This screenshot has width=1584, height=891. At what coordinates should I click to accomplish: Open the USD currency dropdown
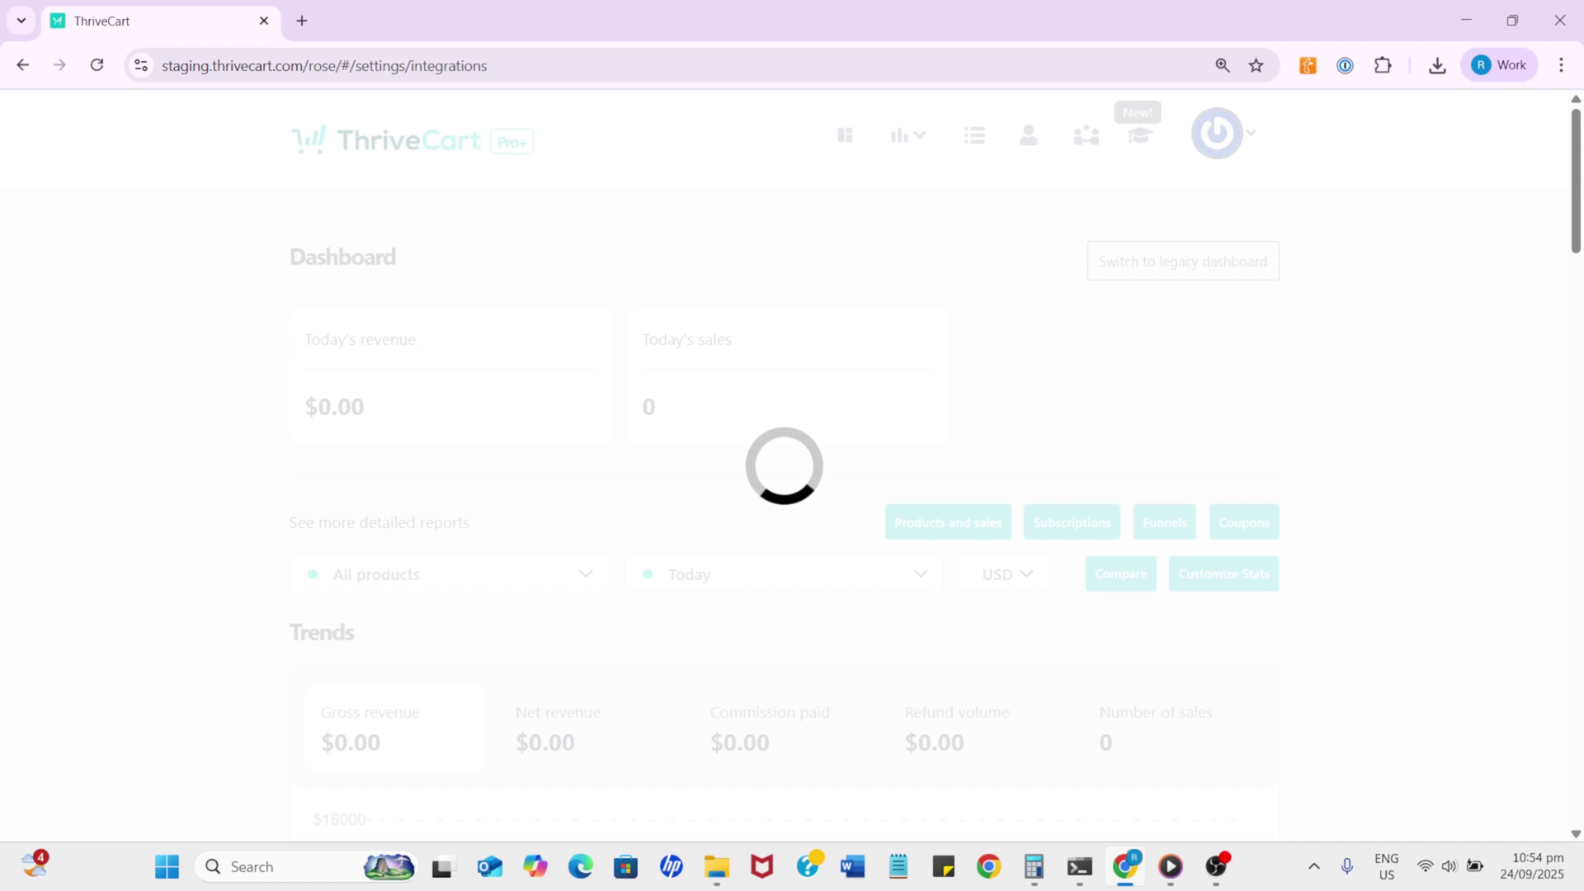[1003, 573]
